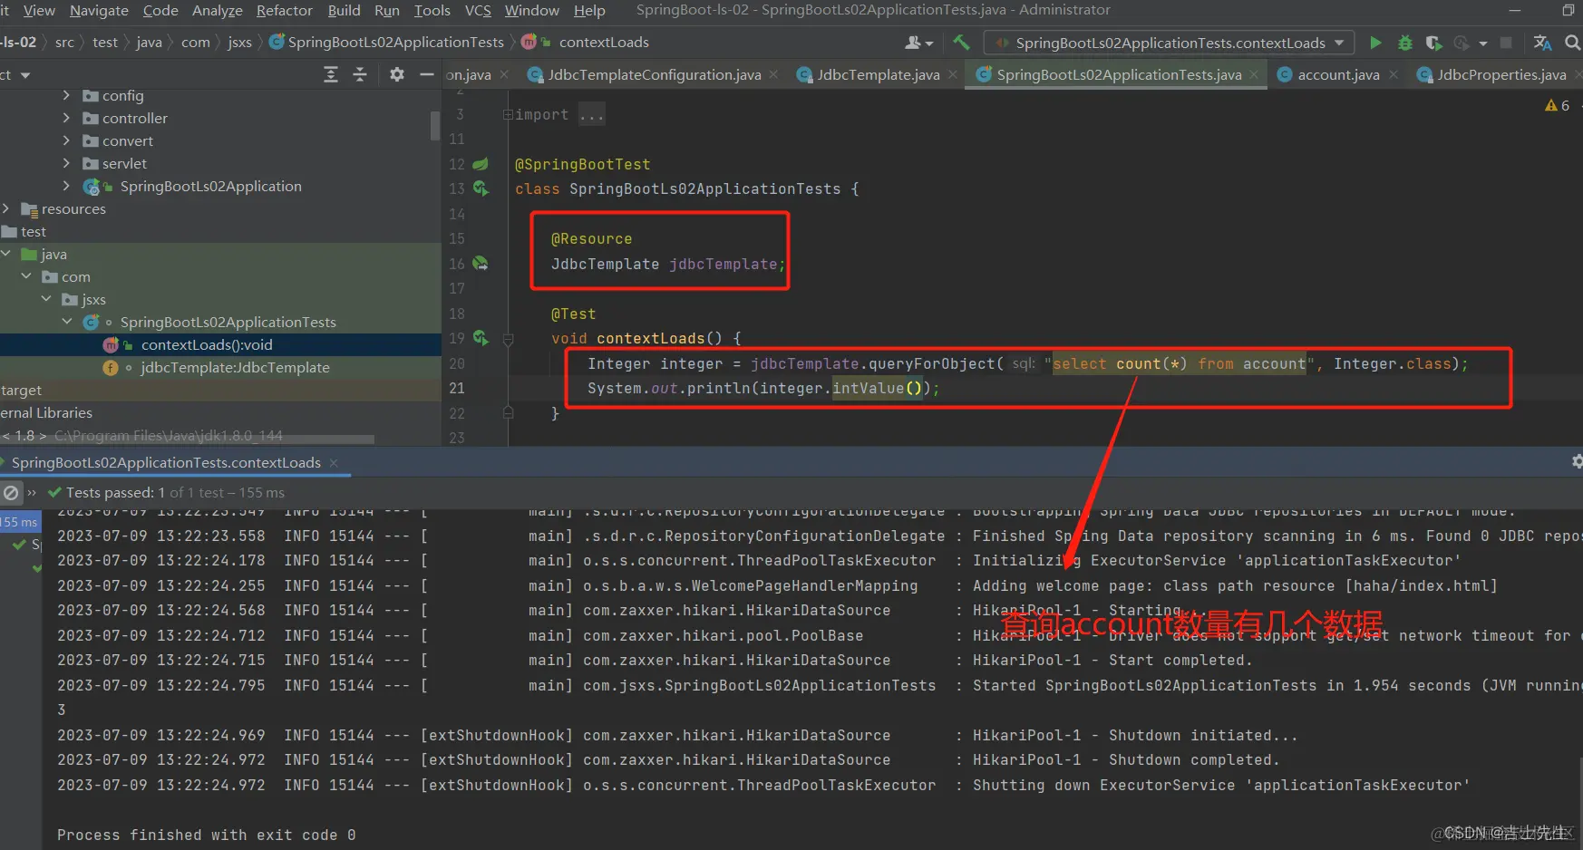Viewport: 1583px width, 850px height.
Task: Close the SpringBootLs02ApplicationTests.java editor tab
Action: [x=1254, y=75]
